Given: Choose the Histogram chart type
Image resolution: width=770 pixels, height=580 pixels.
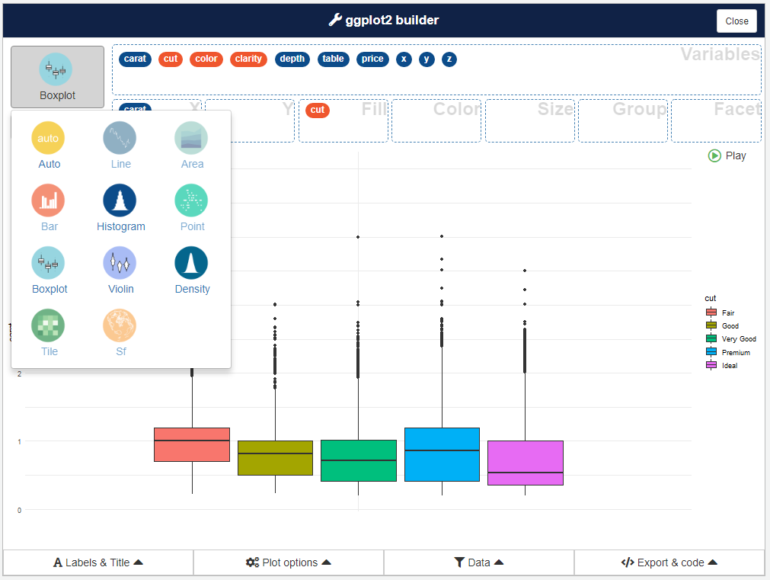Looking at the screenshot, I should (120, 201).
